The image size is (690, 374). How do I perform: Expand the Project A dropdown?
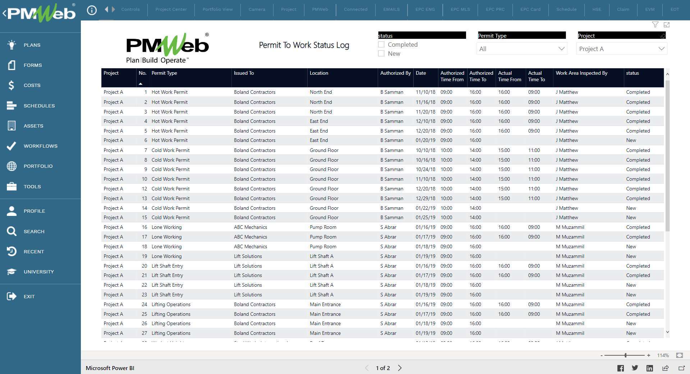pyautogui.click(x=661, y=49)
